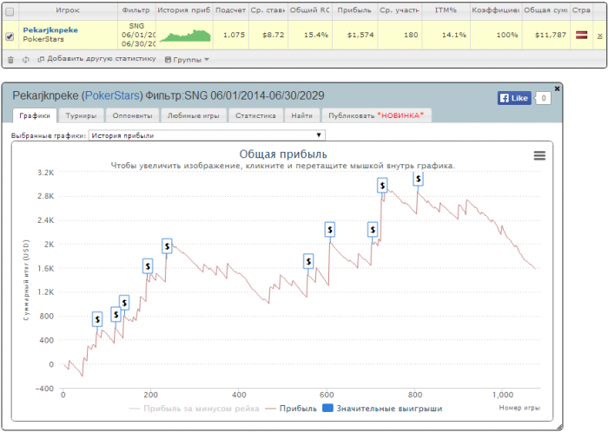This screenshot has height=432, width=608.
Task: Click the $ marker near game 700
Action: [x=373, y=230]
